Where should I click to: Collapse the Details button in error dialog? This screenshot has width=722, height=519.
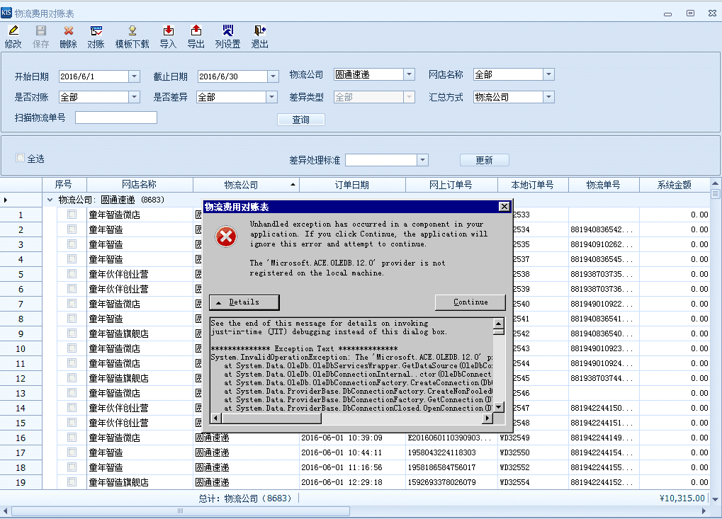click(x=244, y=302)
